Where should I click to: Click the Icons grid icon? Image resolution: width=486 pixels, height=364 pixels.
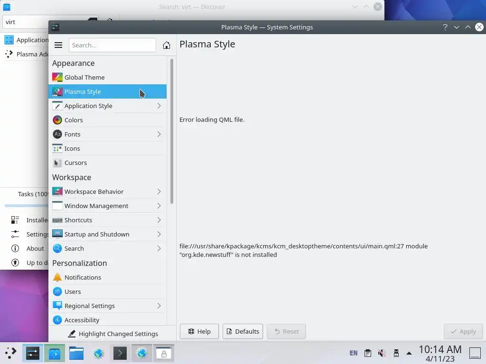pyautogui.click(x=57, y=148)
